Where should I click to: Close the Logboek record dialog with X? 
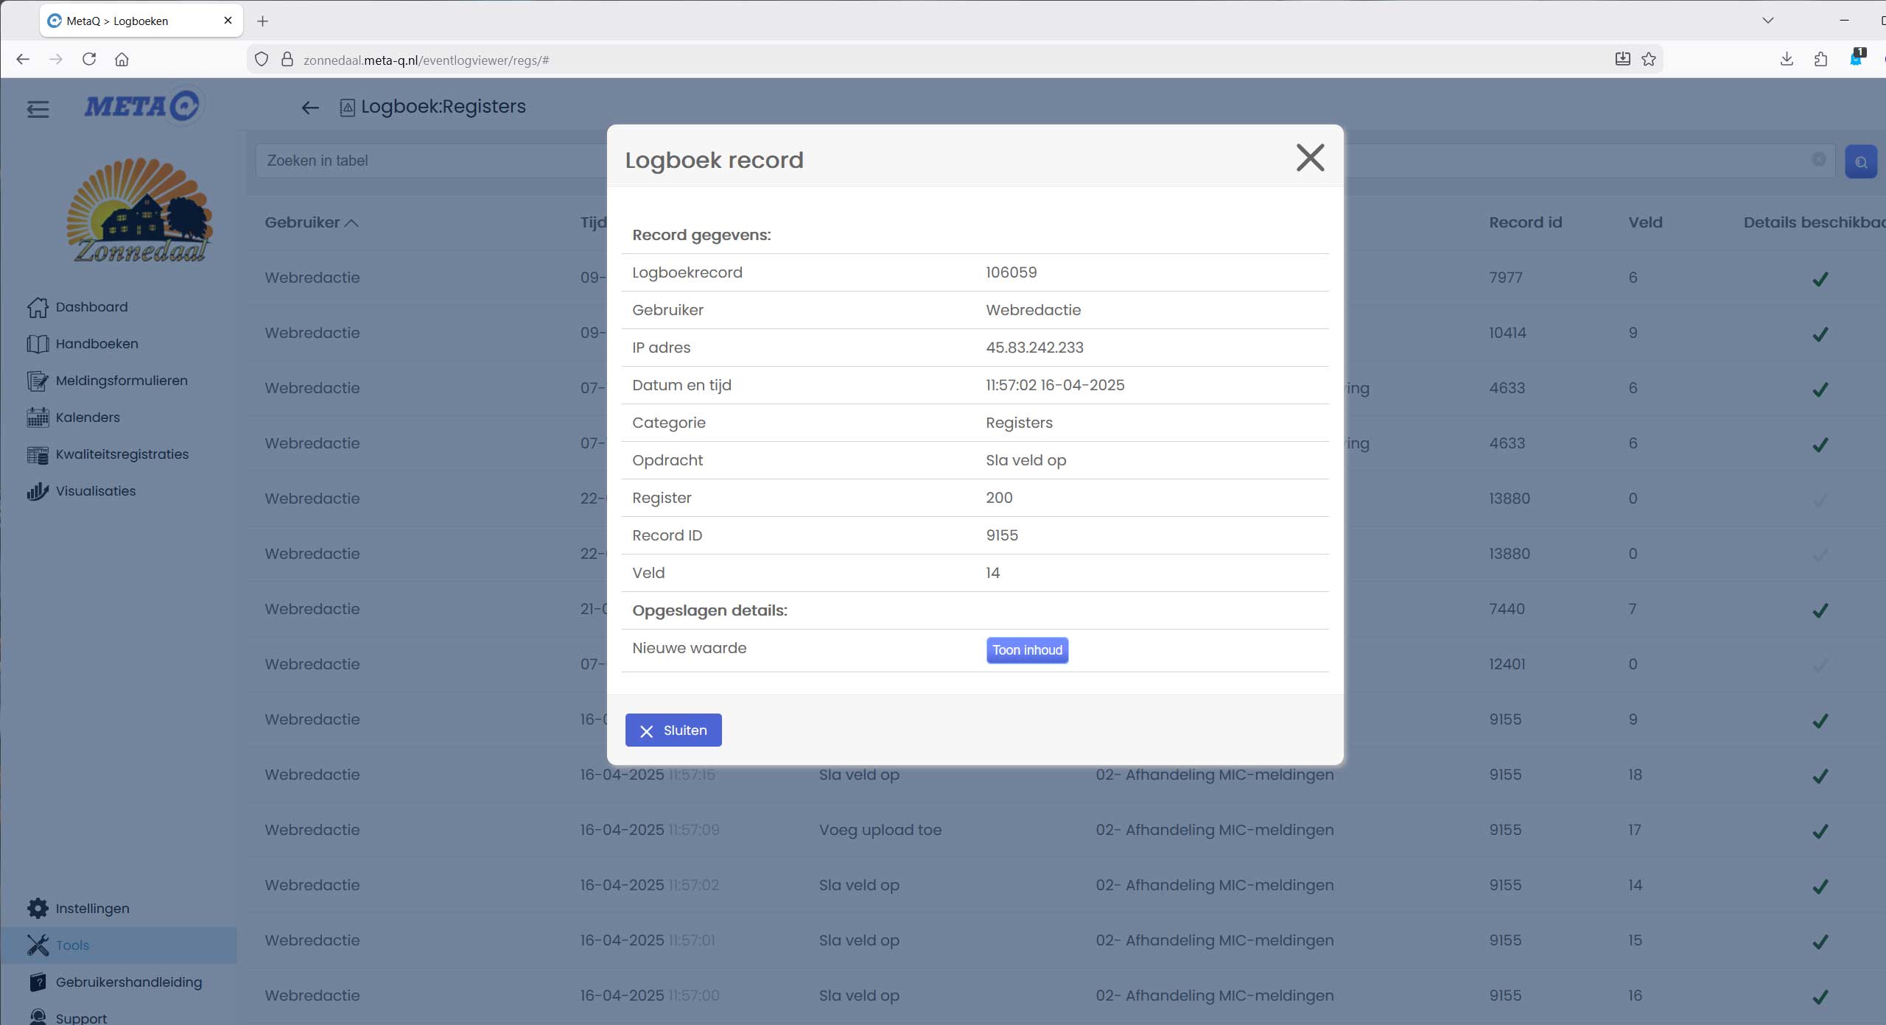[1309, 158]
